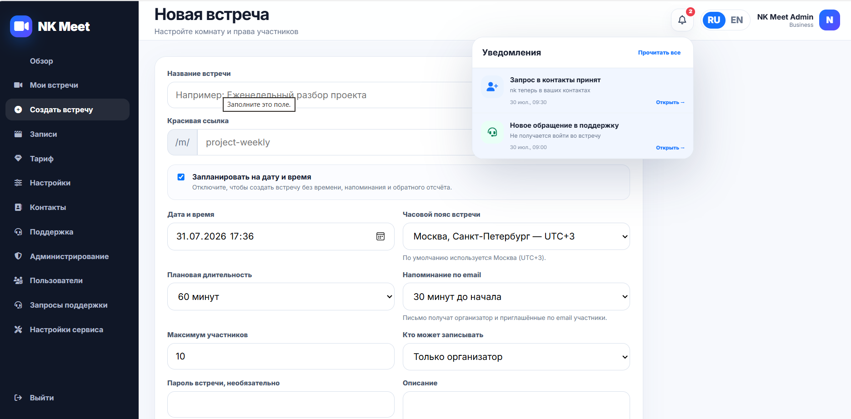Image resolution: width=851 pixels, height=419 pixels.
Task: Click the NK Meet camera logo icon
Action: click(21, 26)
